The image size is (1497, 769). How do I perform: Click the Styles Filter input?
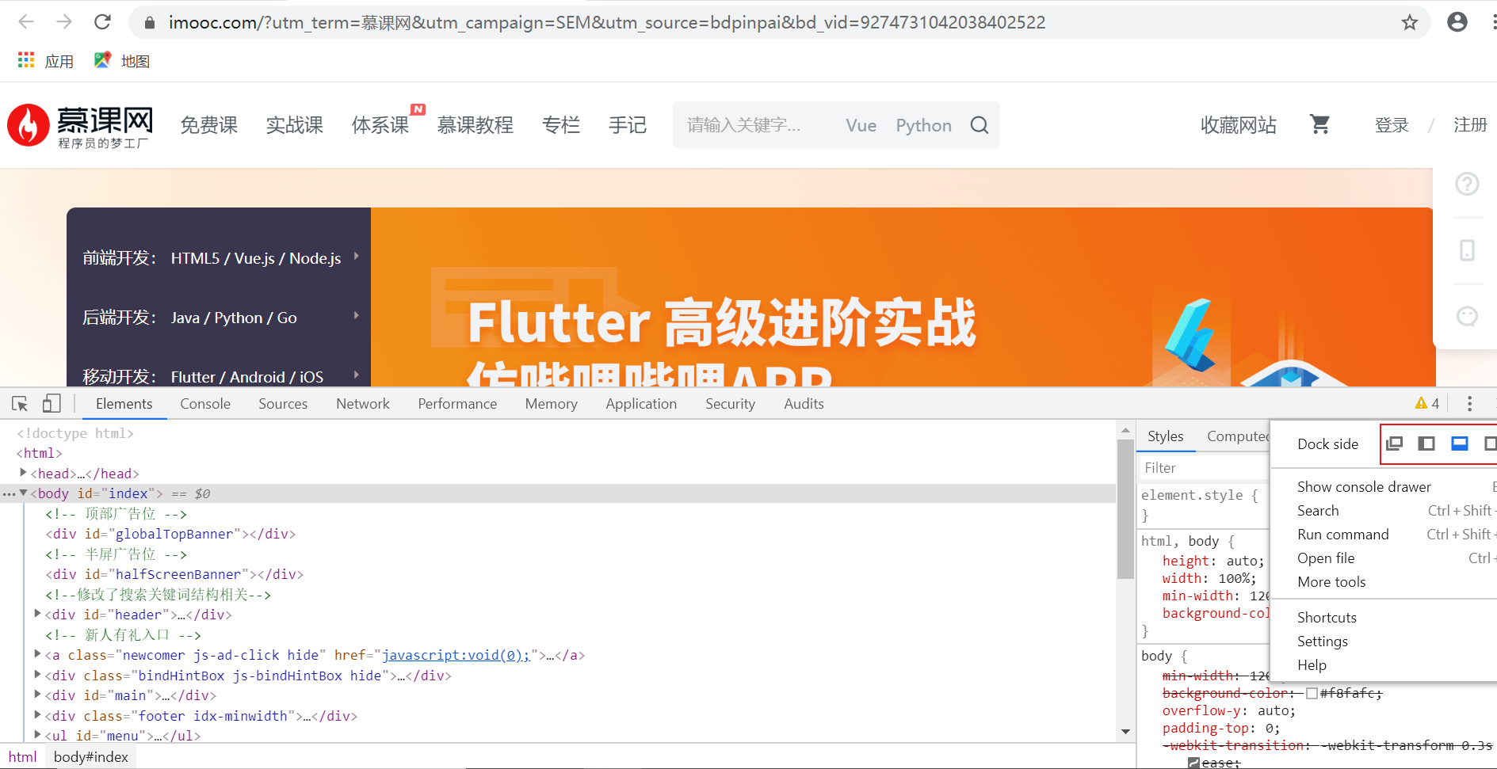1204,468
